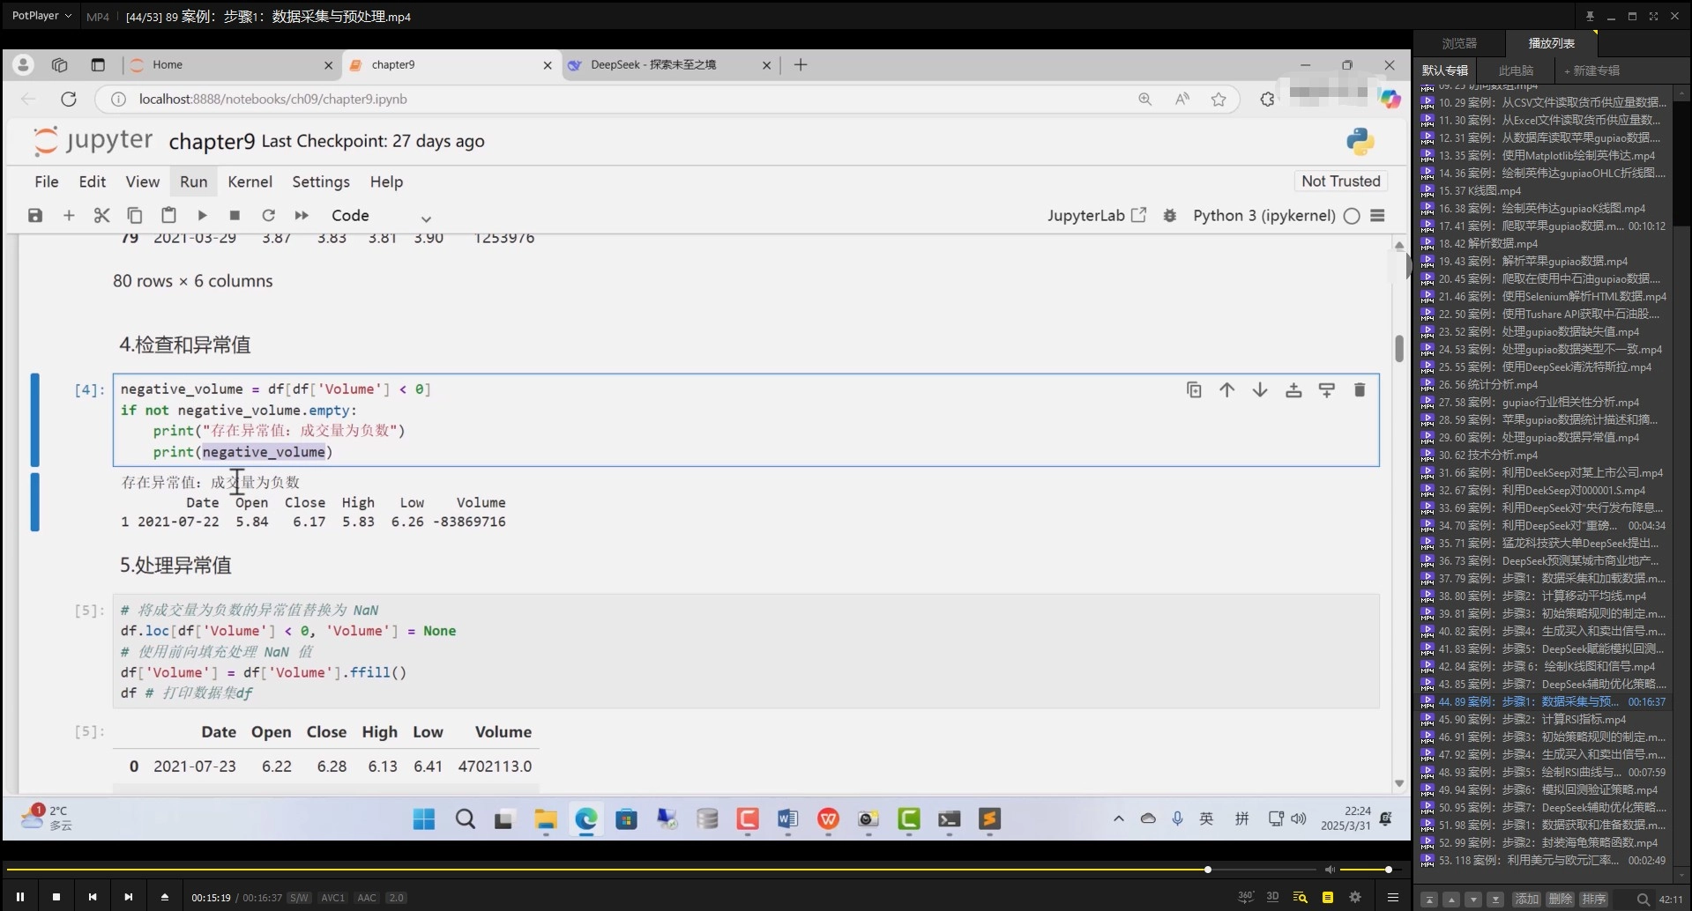Move the selected cell up
The image size is (1692, 911).
pos(1226,389)
